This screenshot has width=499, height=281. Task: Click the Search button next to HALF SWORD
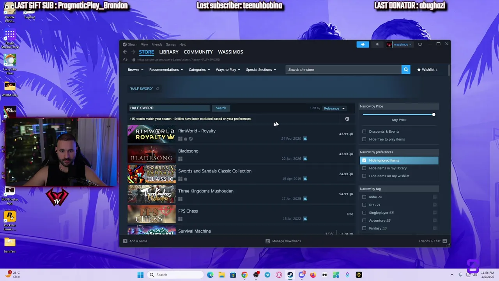[x=221, y=108]
